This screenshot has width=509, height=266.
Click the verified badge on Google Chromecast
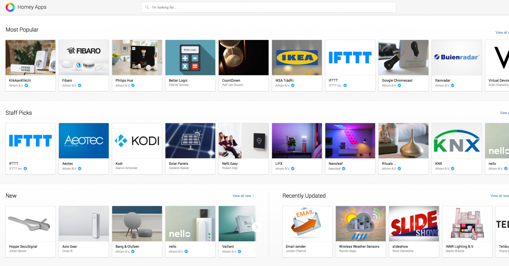click(399, 86)
